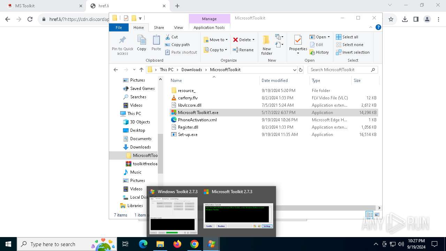Click the Paste ribbon icon
Screen dimensions: 446x251
tap(156, 43)
